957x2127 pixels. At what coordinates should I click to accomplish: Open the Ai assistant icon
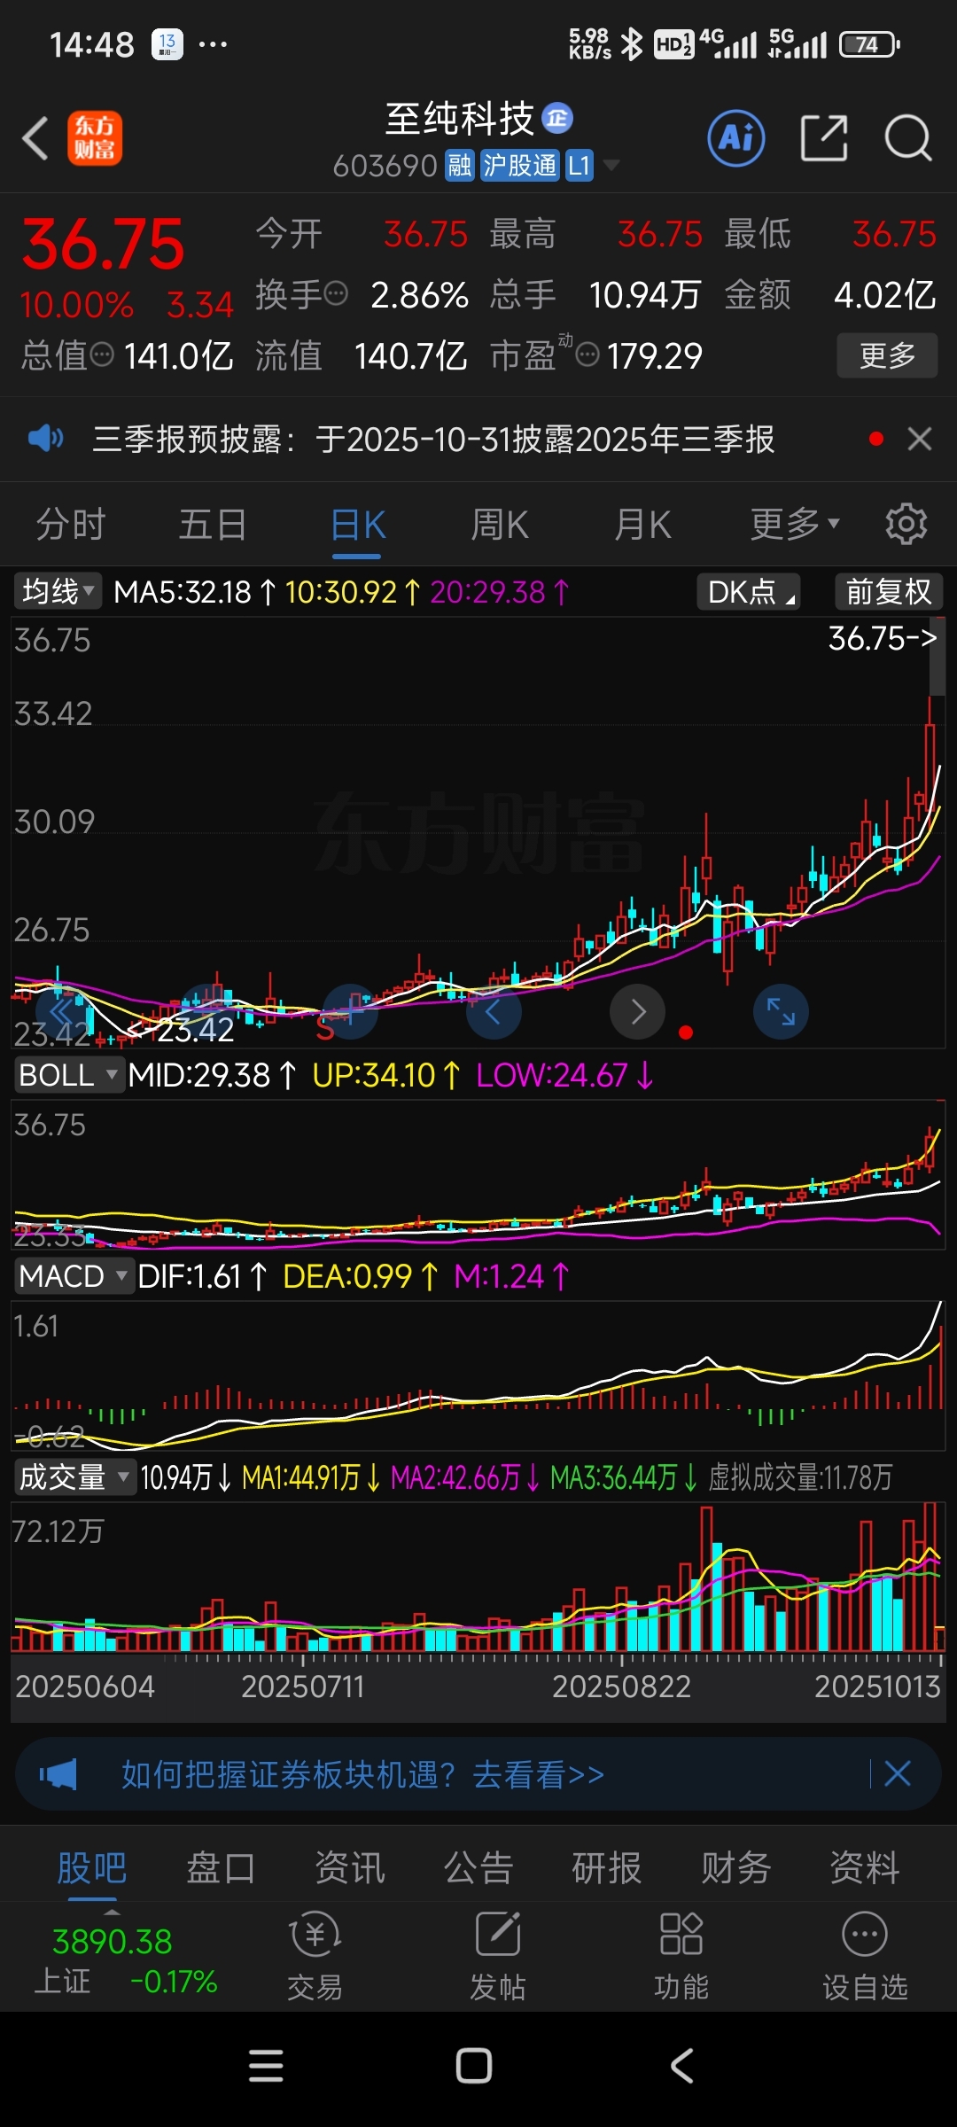(736, 138)
